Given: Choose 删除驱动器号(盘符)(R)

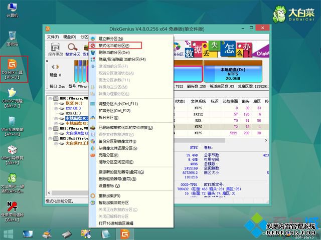Looking at the screenshot, I should (x=117, y=179).
